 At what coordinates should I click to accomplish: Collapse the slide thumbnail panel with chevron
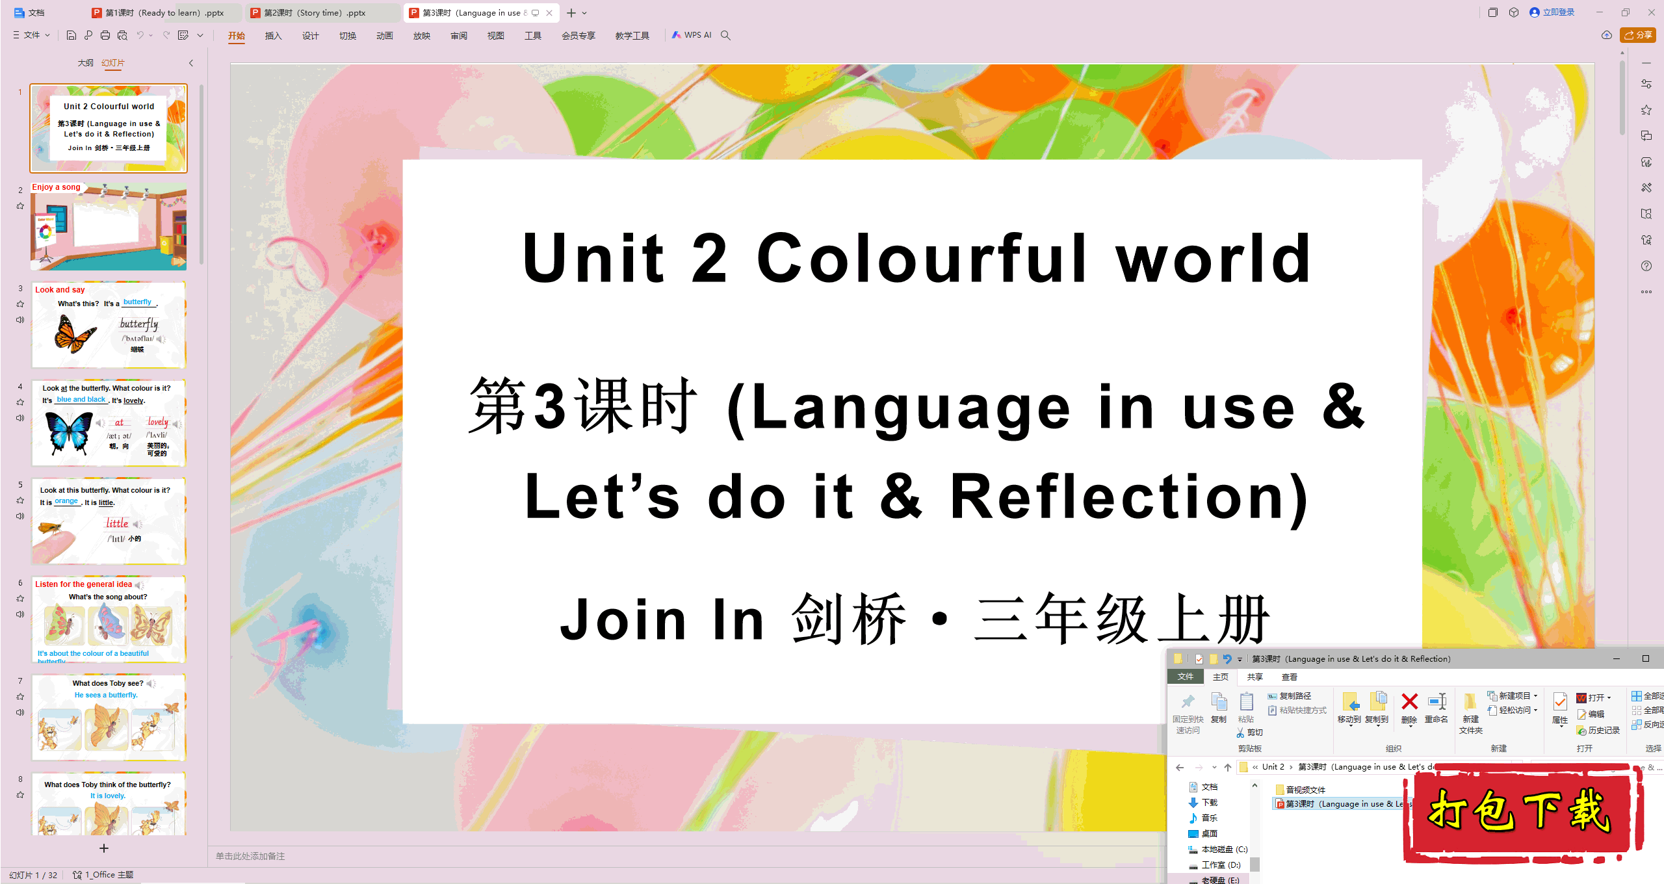coord(191,63)
